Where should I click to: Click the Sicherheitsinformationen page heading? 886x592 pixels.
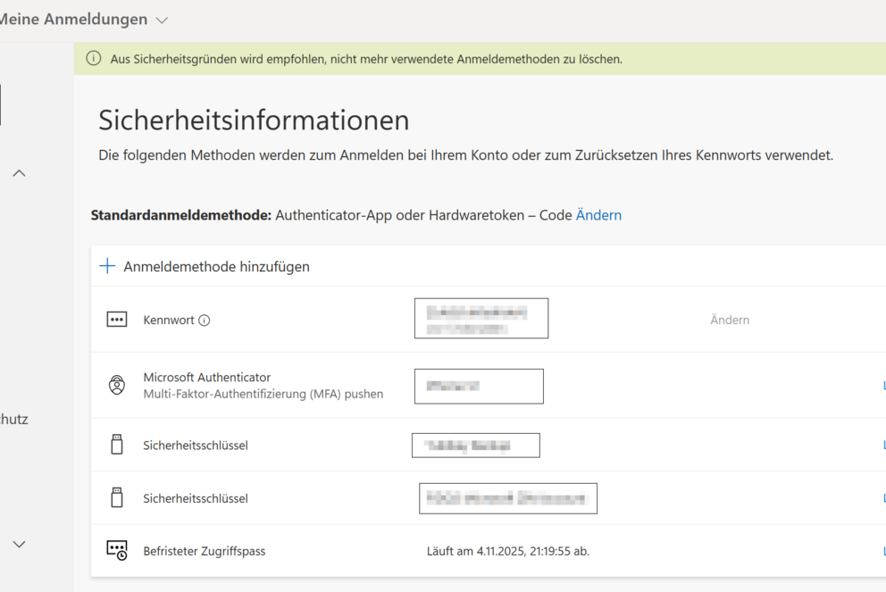pyautogui.click(x=254, y=121)
